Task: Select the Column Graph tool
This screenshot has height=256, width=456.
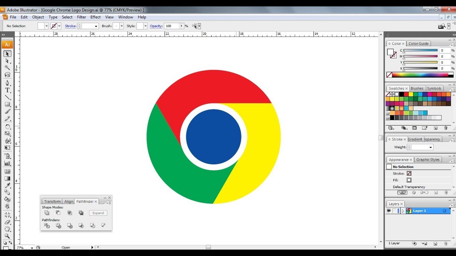Action: [7, 163]
